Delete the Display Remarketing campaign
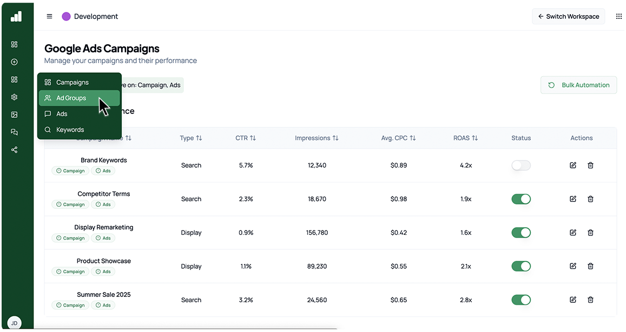The image size is (626, 332). point(590,232)
